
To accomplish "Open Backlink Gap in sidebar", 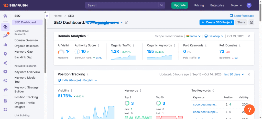I will 23,57.
